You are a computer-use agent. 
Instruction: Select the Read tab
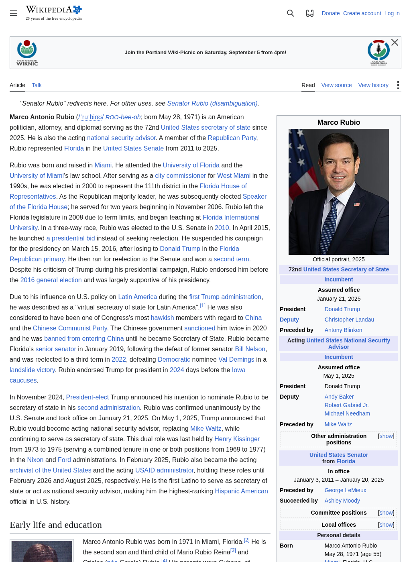308,85
